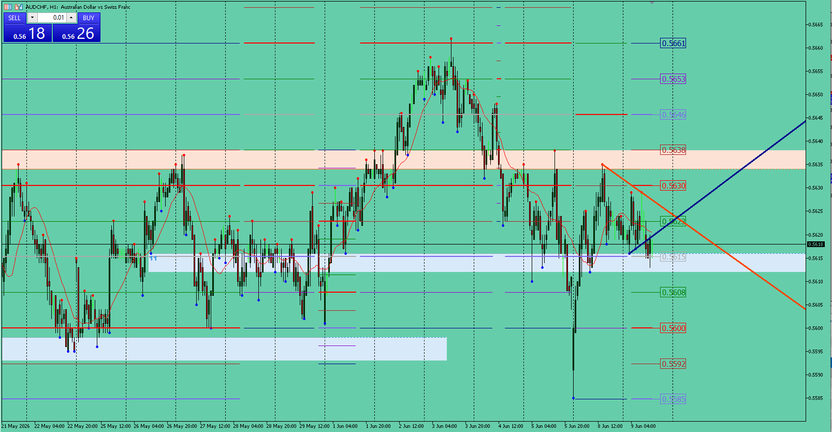Click the 0.01 volume input field
The image size is (832, 432).
52,18
